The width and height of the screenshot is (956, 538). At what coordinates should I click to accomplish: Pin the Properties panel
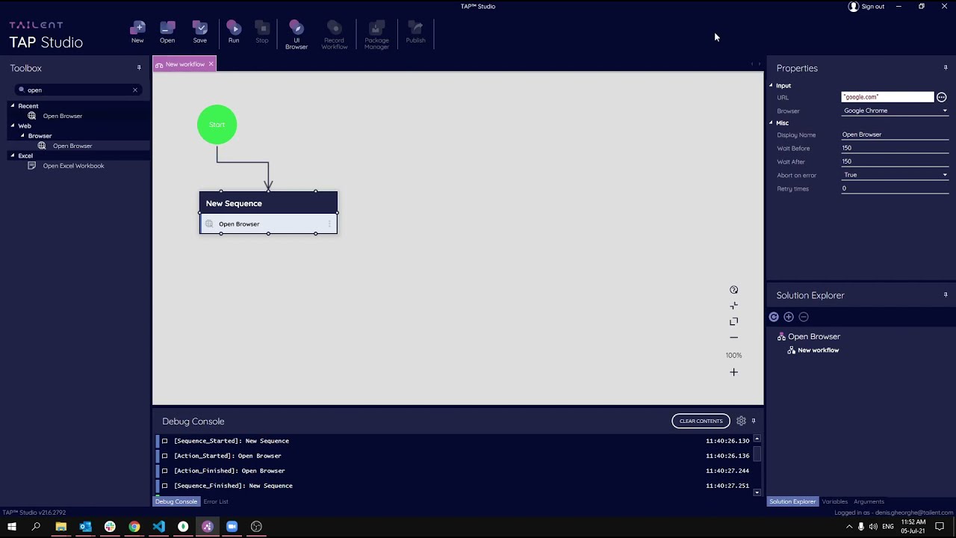click(946, 68)
